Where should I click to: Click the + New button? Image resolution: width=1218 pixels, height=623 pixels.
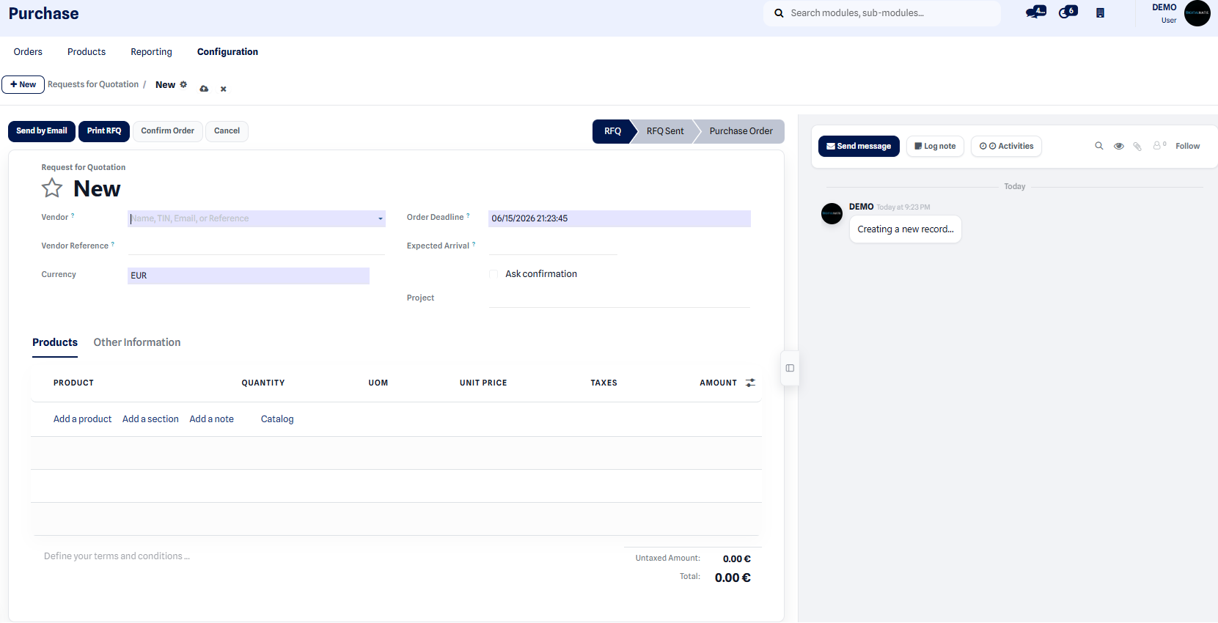[23, 84]
